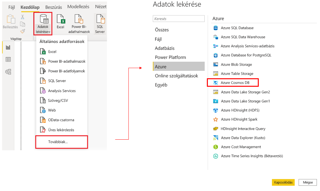Select Azure HDInsight Spark star icon

(216, 119)
